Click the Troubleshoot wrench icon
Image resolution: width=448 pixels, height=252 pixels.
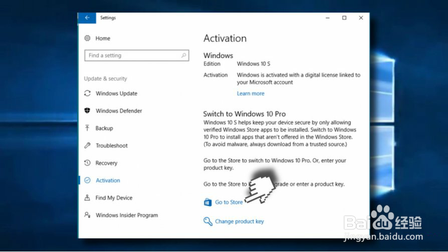[x=87, y=145]
